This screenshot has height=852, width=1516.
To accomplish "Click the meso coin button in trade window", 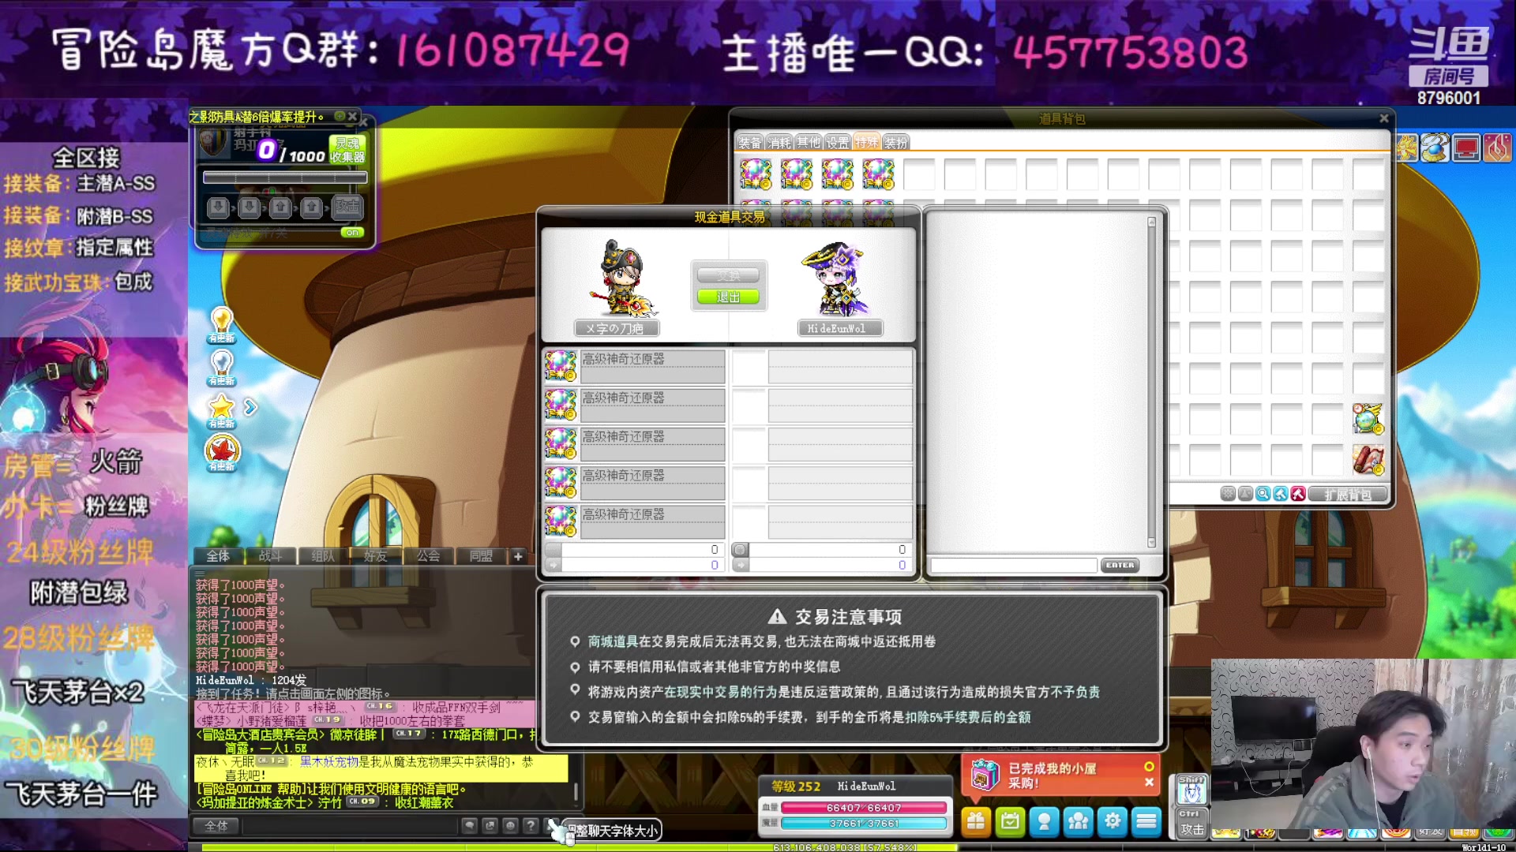I will point(740,550).
